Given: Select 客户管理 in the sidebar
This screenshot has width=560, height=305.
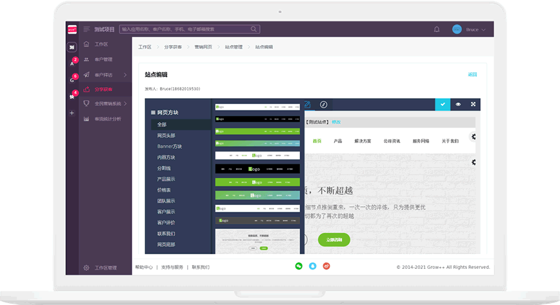Looking at the screenshot, I should pyautogui.click(x=104, y=59).
